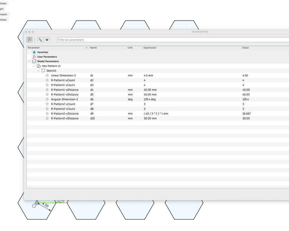Favorite the Angular Dimension-2 parameter star
The height and width of the screenshot is (231, 289).
[x=47, y=99]
